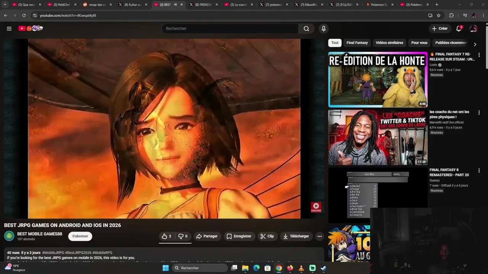488x274 pixels.
Task: Click the main video player frame
Action: click(x=164, y=129)
